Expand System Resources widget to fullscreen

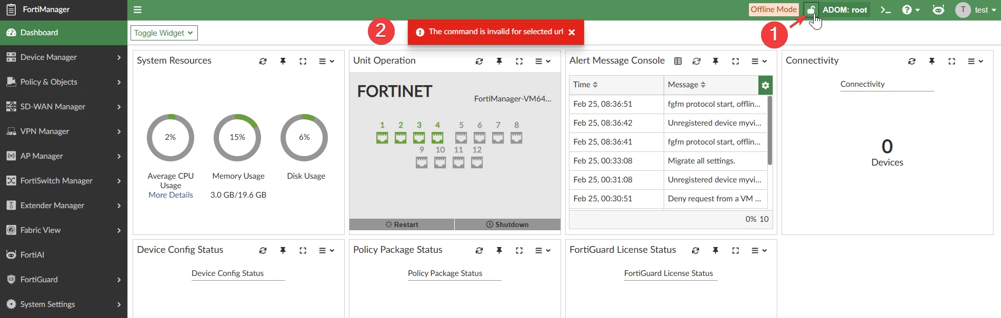click(x=303, y=61)
